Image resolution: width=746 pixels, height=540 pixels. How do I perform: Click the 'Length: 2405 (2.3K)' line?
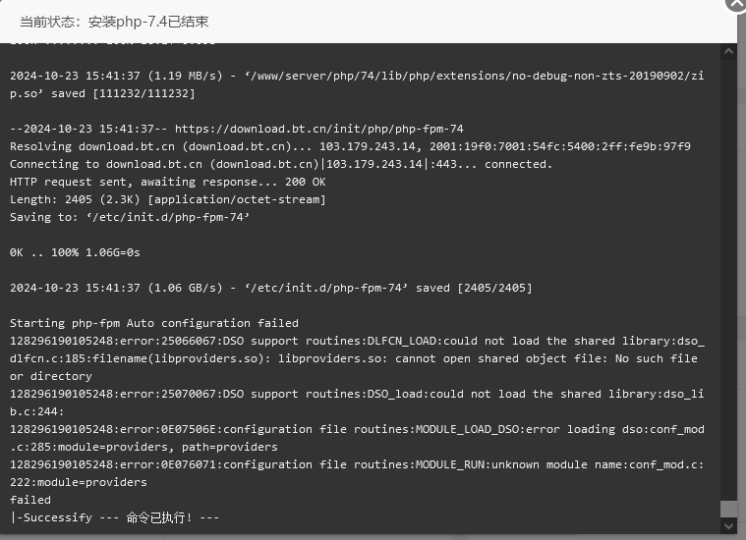pyautogui.click(x=167, y=199)
